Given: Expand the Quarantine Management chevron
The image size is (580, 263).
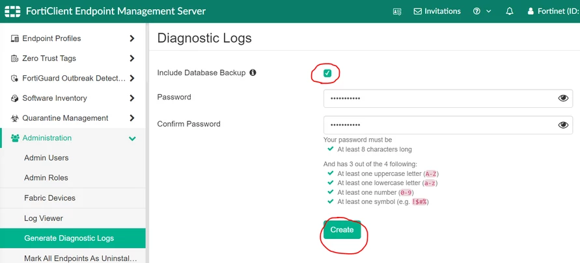Looking at the screenshot, I should [x=132, y=118].
